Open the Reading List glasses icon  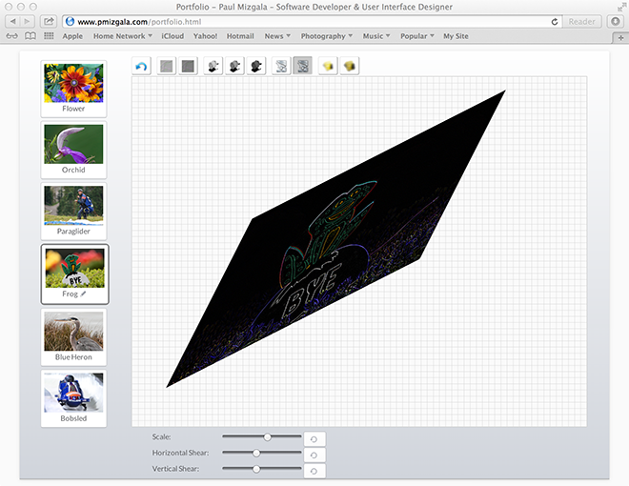click(12, 36)
